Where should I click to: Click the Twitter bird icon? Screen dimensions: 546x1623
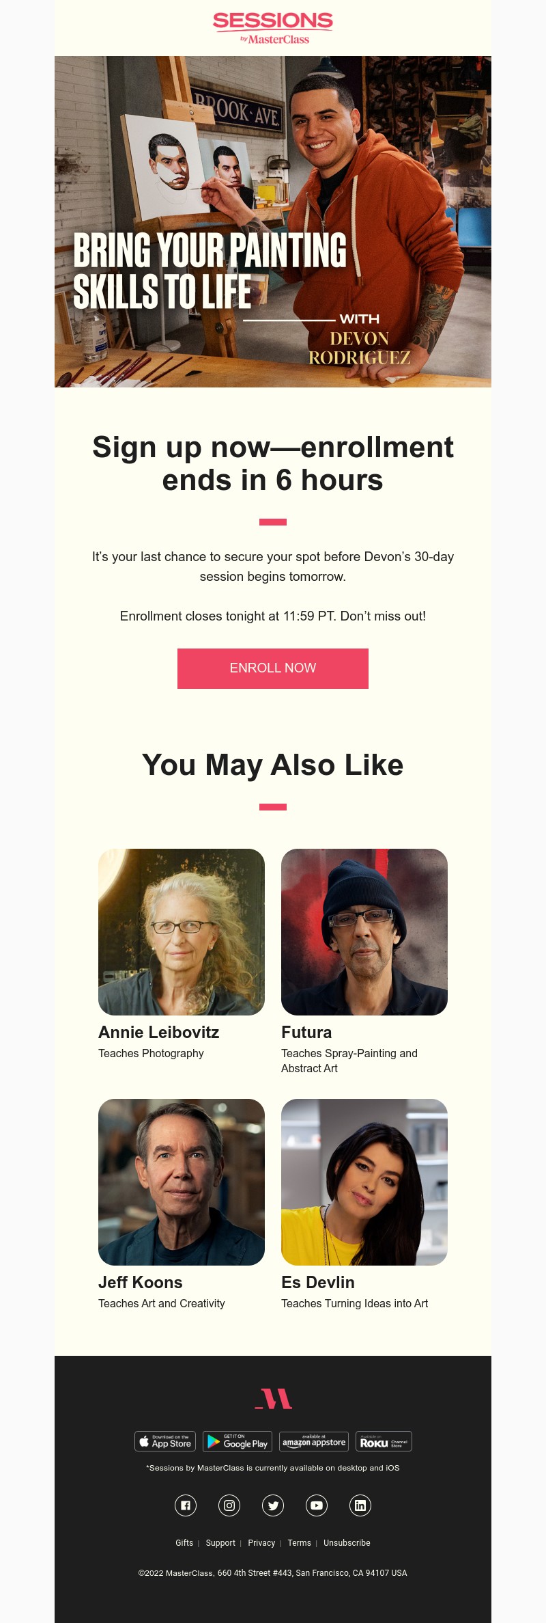pos(273,1505)
